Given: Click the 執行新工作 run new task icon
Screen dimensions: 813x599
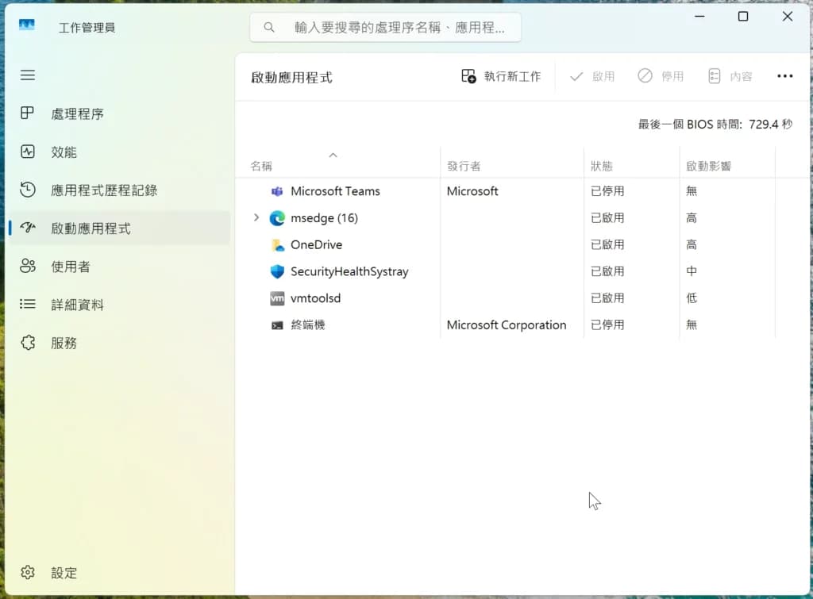Looking at the screenshot, I should coord(468,76).
